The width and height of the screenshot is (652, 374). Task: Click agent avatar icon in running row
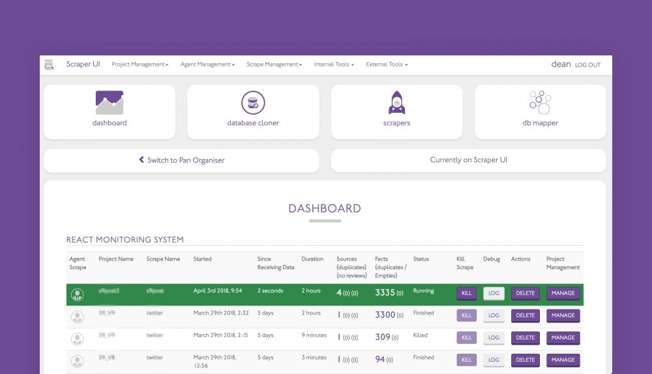(78, 295)
